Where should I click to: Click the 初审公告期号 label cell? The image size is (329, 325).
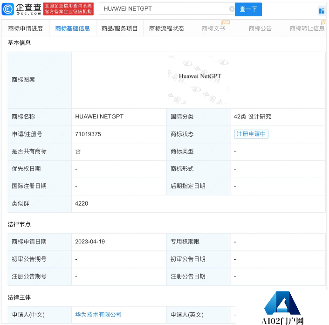coord(40,259)
